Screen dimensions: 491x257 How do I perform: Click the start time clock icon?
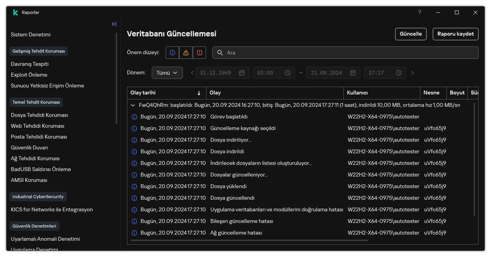pos(288,73)
